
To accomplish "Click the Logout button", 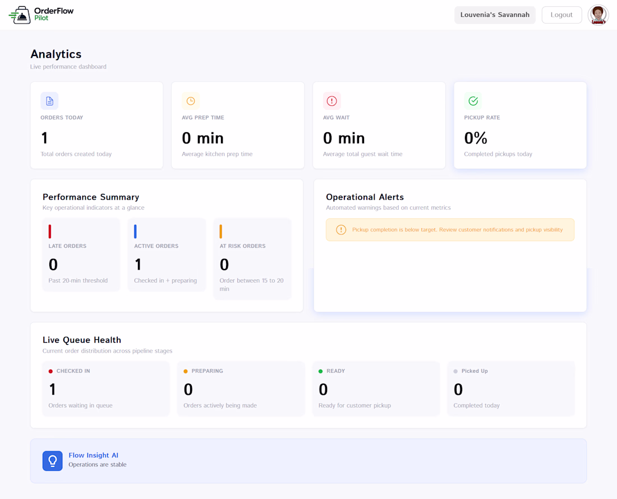I will point(561,15).
